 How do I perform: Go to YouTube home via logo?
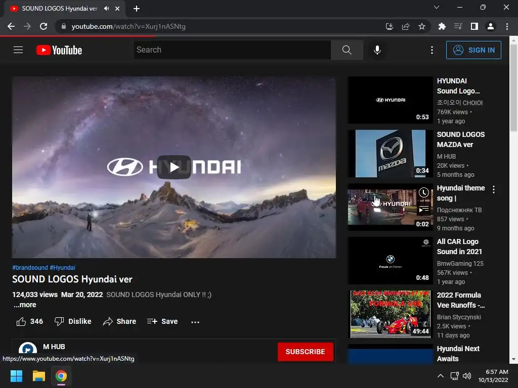tap(59, 50)
